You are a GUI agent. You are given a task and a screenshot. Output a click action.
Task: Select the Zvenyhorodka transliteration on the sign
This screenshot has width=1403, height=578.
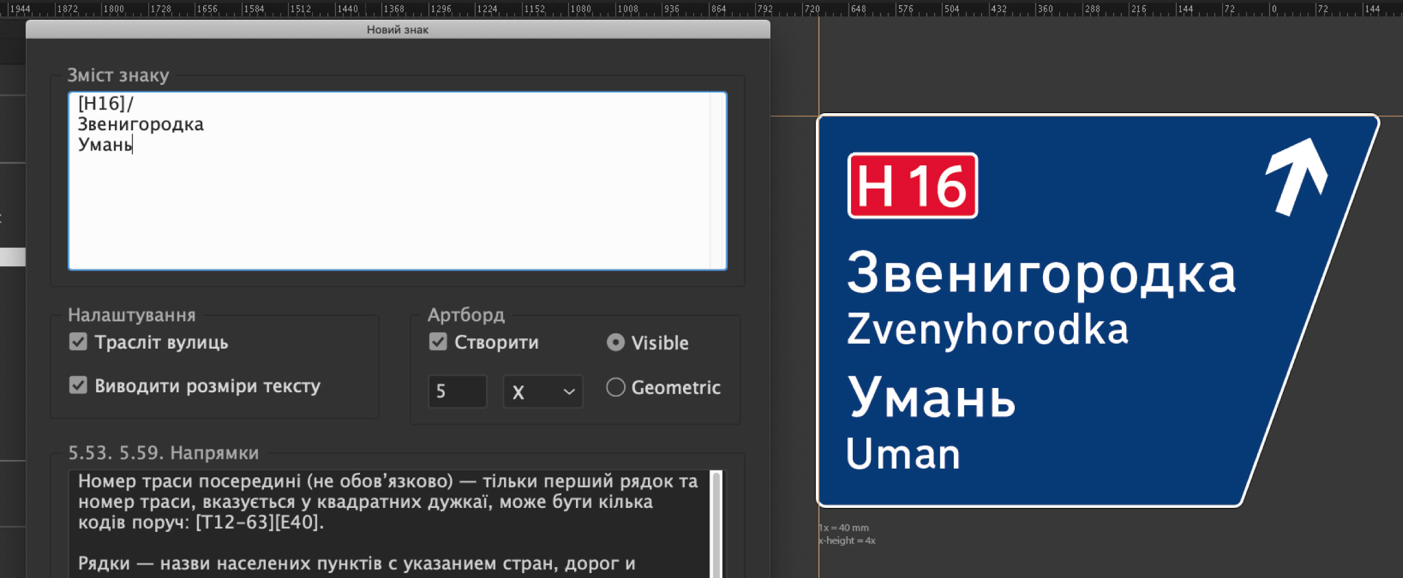(x=988, y=330)
